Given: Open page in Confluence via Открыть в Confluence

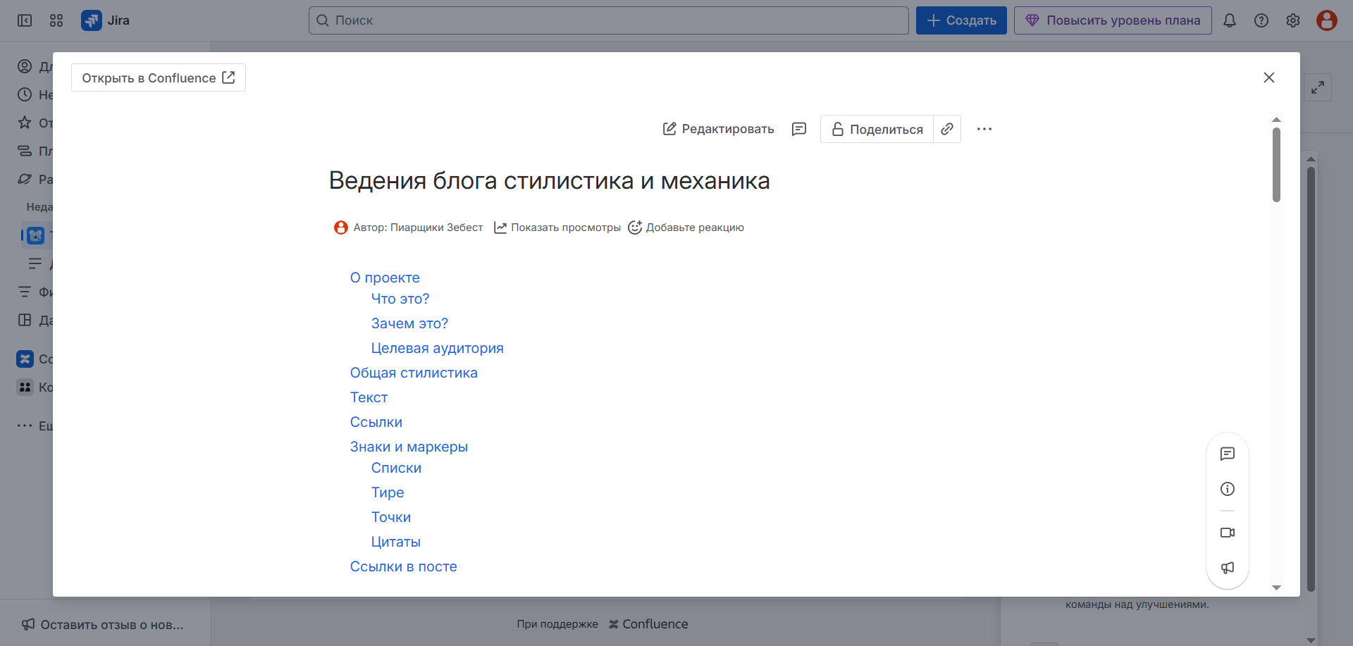Looking at the screenshot, I should pos(159,77).
